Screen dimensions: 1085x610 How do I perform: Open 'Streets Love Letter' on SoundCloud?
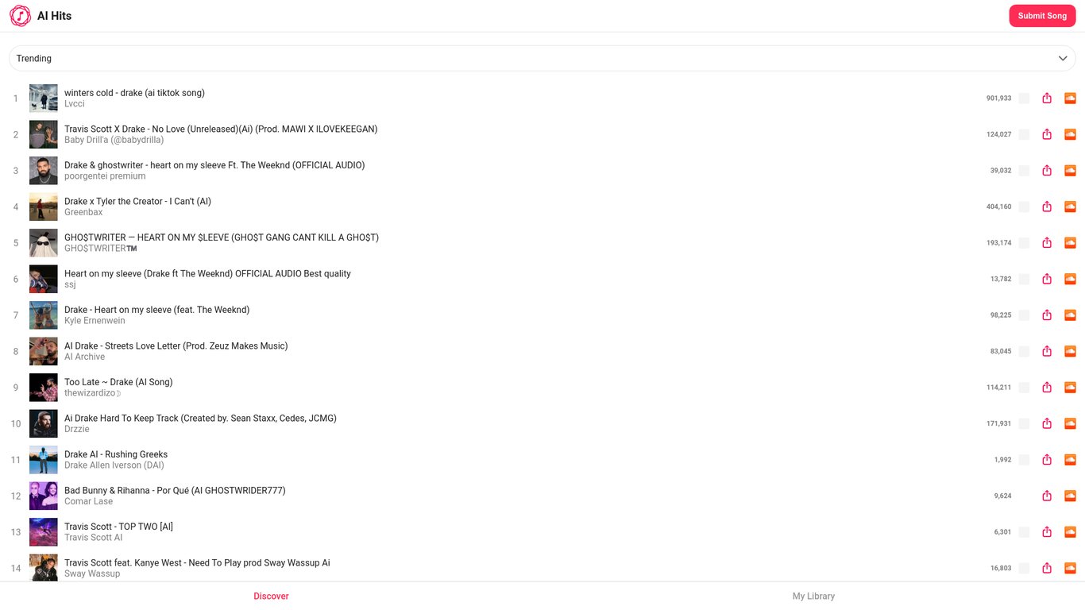coord(1070,351)
